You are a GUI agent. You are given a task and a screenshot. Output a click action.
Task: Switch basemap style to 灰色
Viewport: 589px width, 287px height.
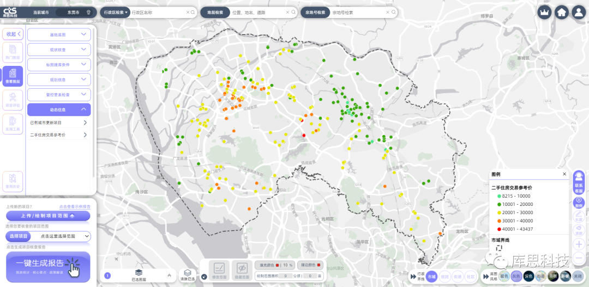tap(517, 276)
